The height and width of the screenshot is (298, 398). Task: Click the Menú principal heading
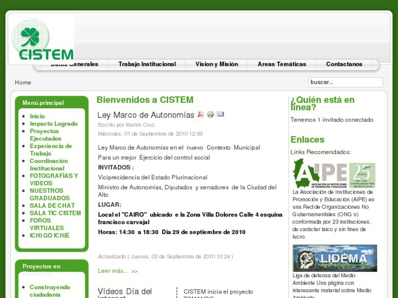coord(43,103)
